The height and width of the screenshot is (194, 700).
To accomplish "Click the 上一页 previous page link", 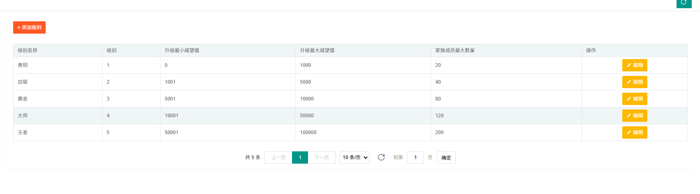I will (x=278, y=157).
